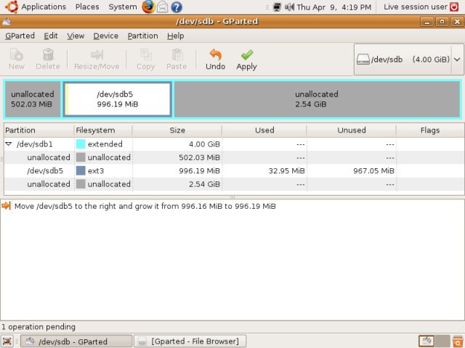This screenshot has width=465, height=348.
Task: Sort by the Size column header
Action: pos(177,130)
